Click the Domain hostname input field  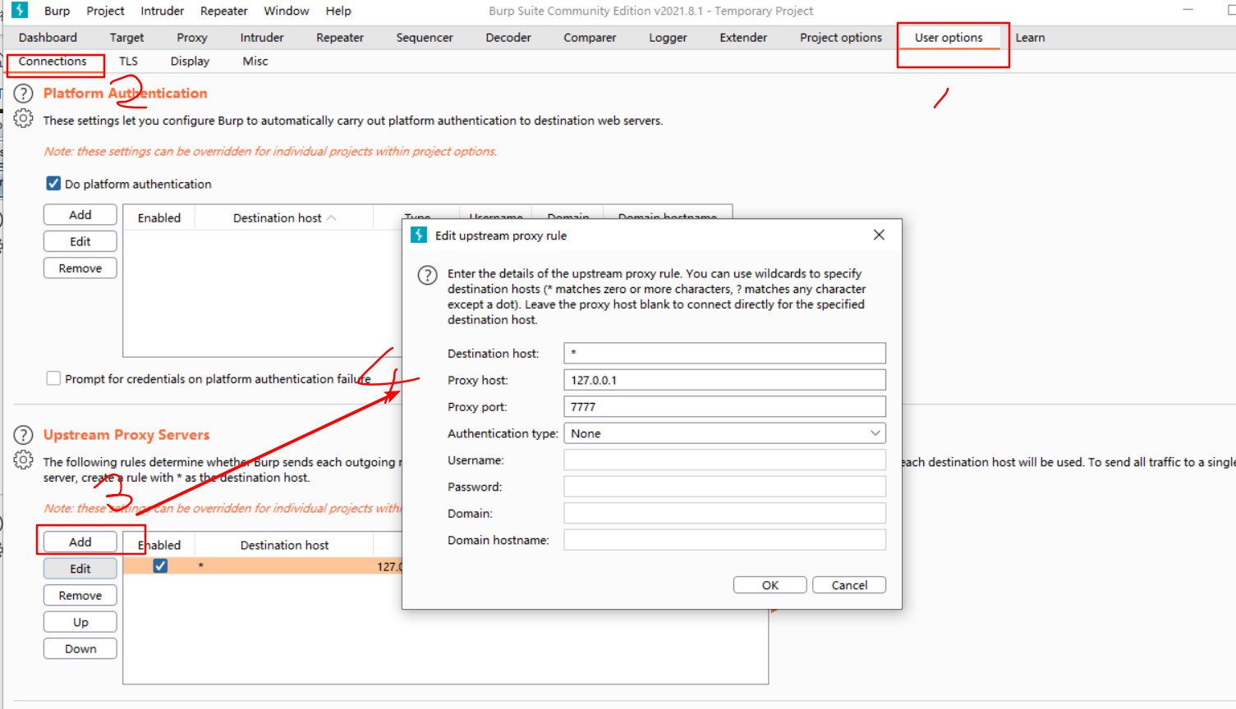(724, 540)
